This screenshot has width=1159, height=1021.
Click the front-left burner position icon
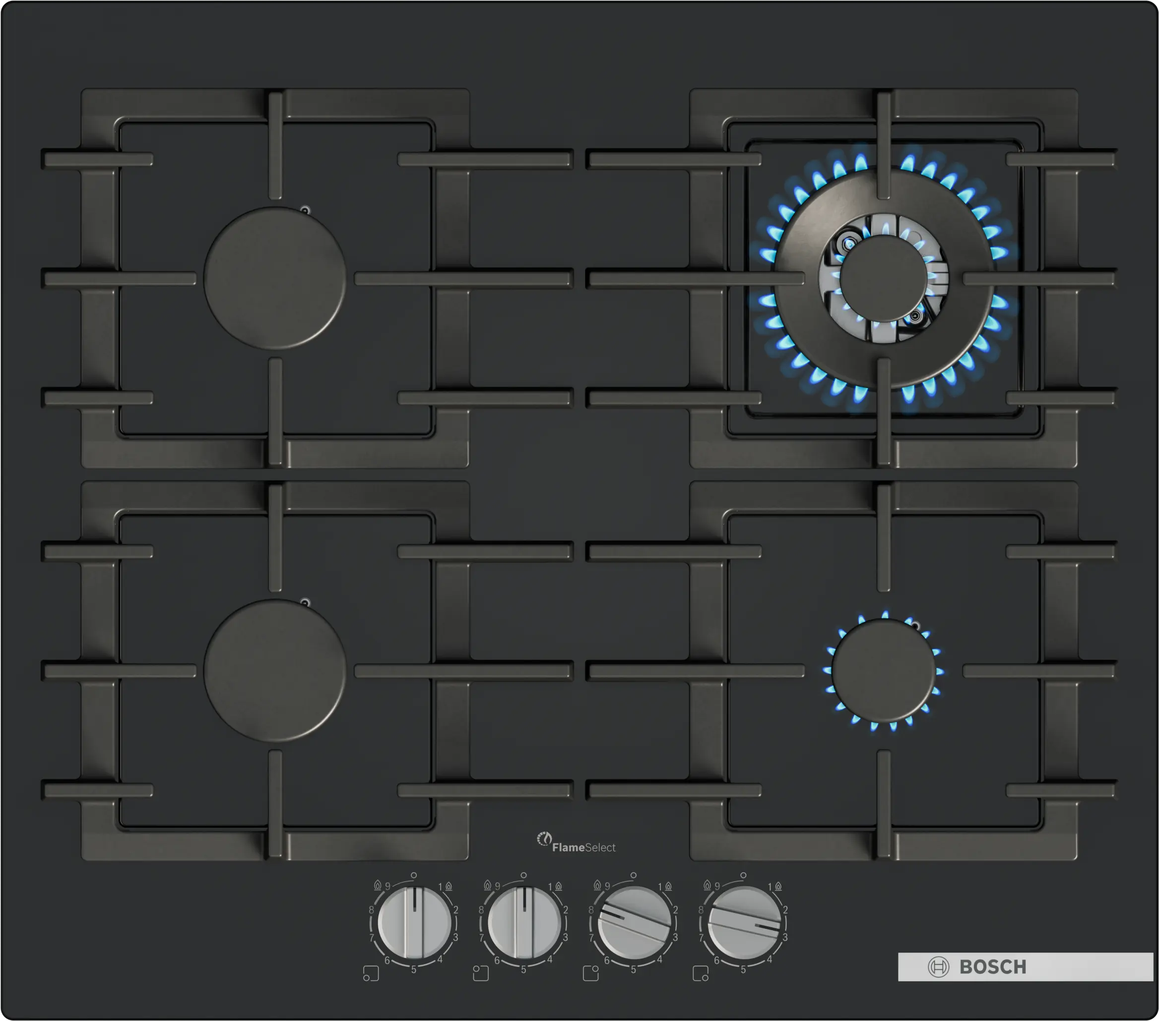(x=370, y=973)
